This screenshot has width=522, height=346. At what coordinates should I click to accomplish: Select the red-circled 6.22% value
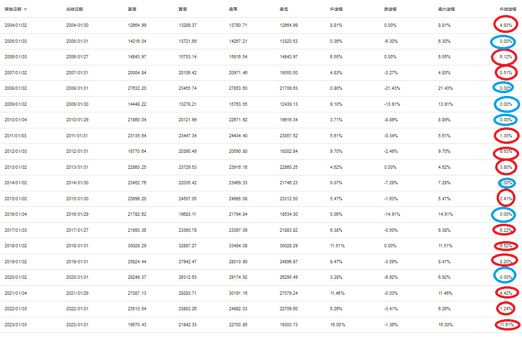[506, 230]
